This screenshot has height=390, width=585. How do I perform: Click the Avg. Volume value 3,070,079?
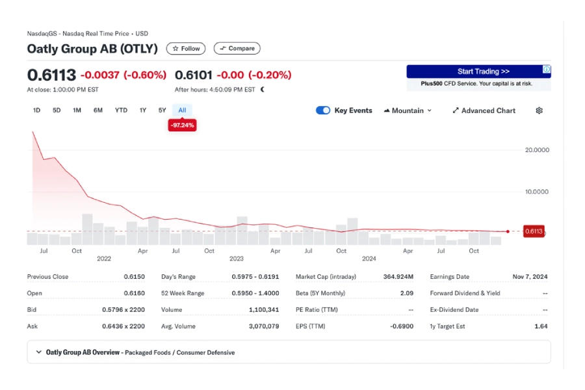[264, 326]
